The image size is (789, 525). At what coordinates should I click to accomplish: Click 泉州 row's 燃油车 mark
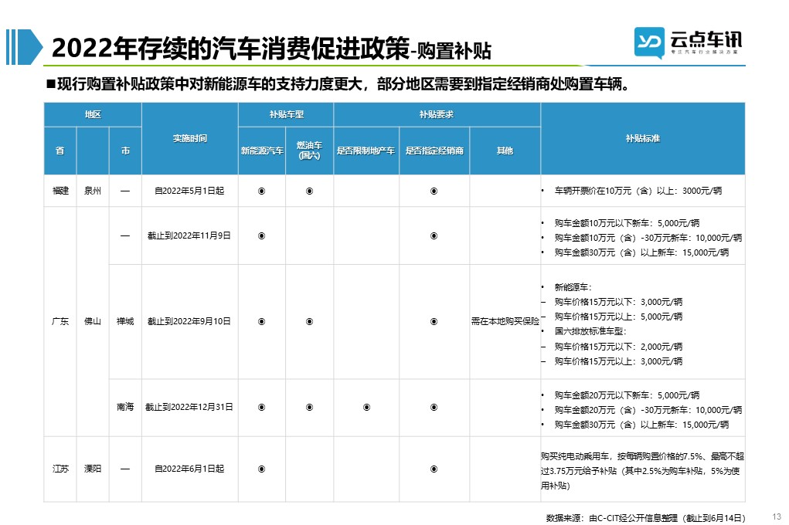tap(309, 191)
